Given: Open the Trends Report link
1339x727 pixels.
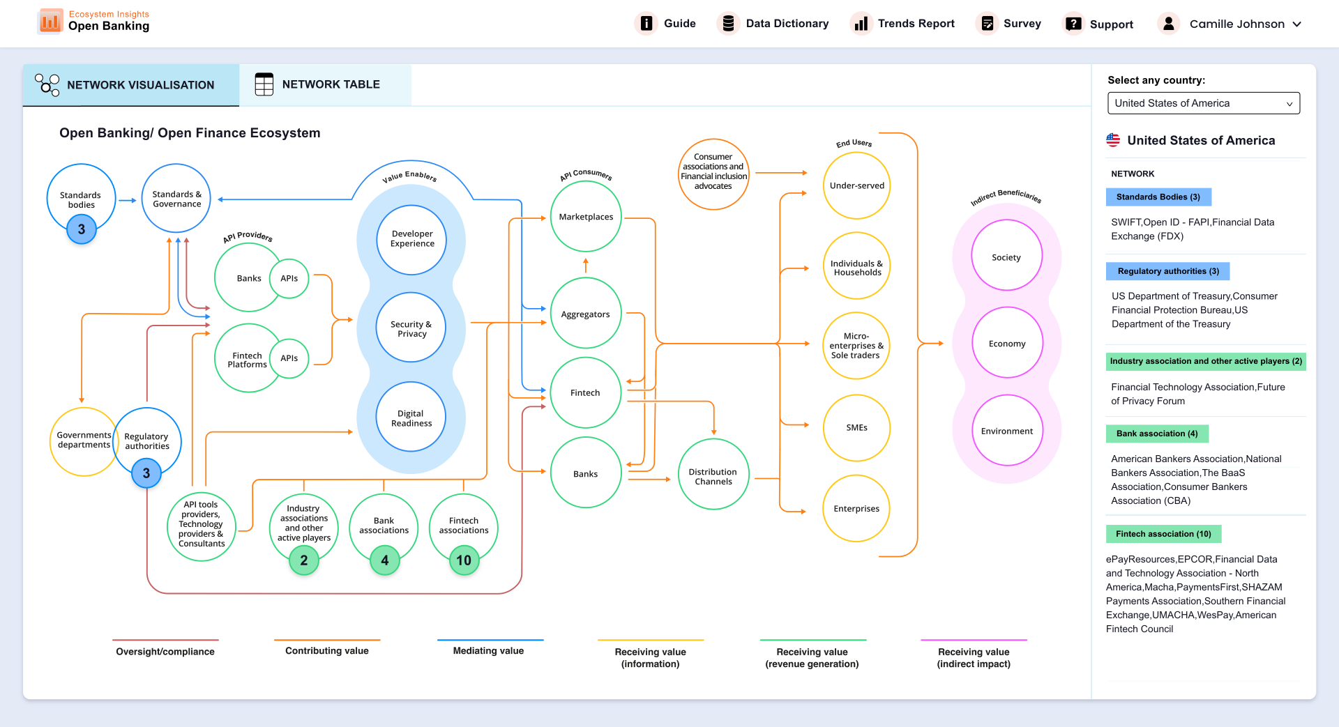Looking at the screenshot, I should (x=902, y=24).
